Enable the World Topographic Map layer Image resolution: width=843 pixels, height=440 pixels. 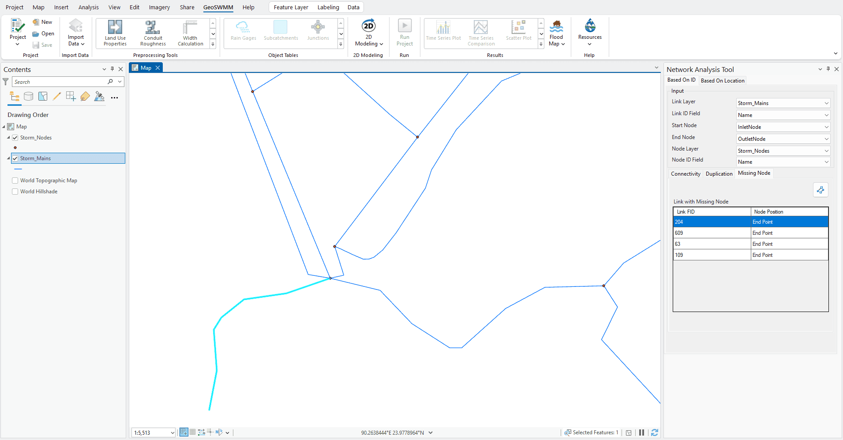[x=15, y=180]
